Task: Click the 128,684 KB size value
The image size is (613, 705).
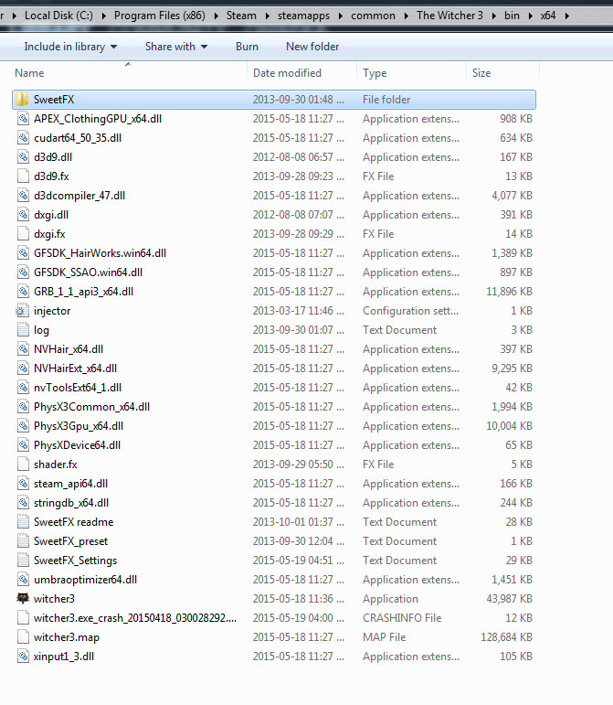Action: (506, 637)
